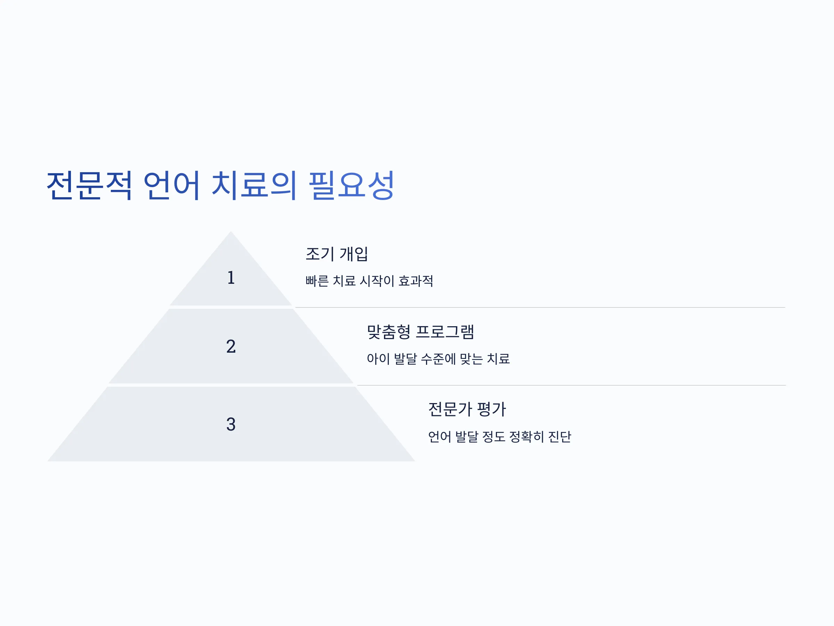
Task: Click the text 언어 발달 정도 정확히 진단
Action: click(x=500, y=436)
